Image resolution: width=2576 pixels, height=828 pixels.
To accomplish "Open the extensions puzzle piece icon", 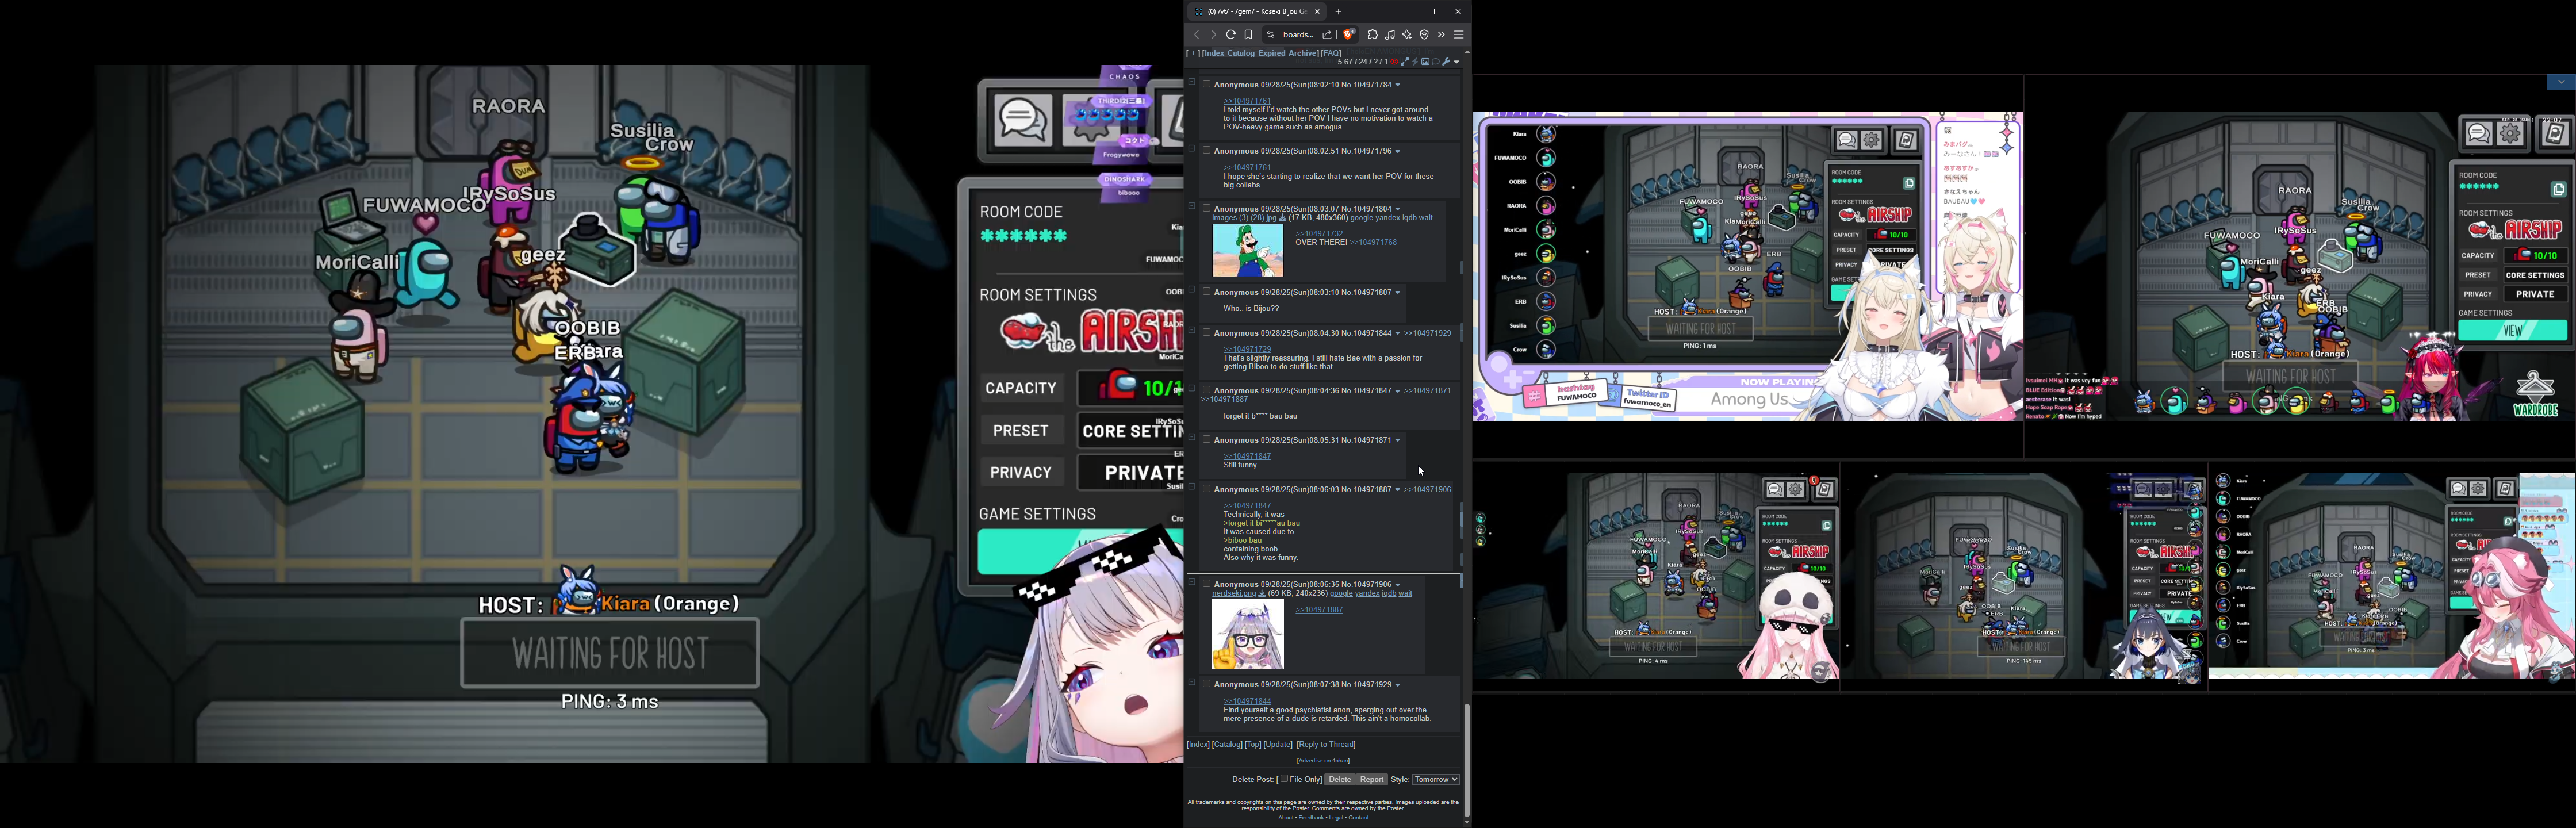I will [x=1372, y=35].
